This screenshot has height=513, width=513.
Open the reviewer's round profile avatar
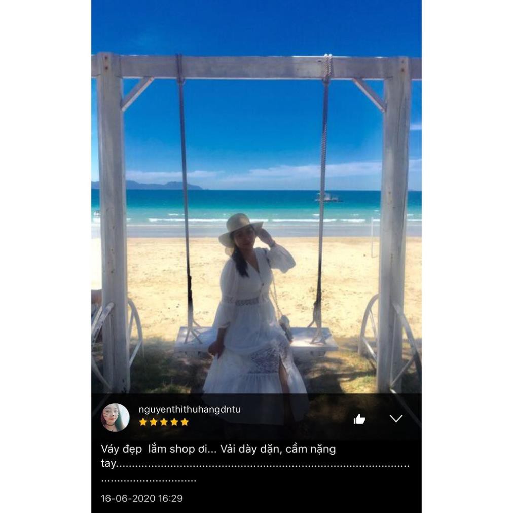coord(115,417)
